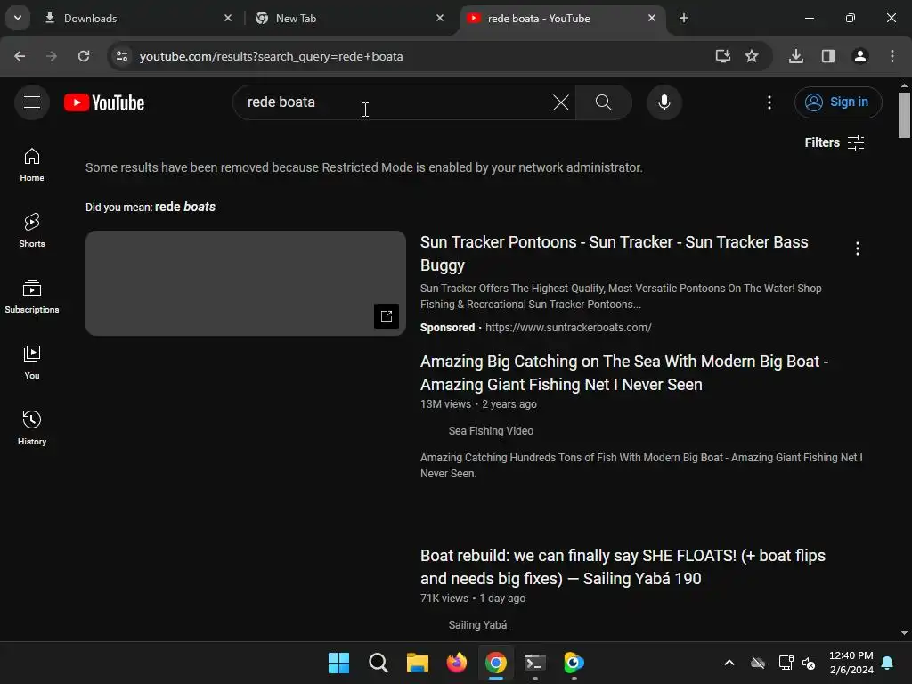Viewport: 912px width, 684px height.
Task: Clear the search query with X icon
Action: click(x=561, y=102)
